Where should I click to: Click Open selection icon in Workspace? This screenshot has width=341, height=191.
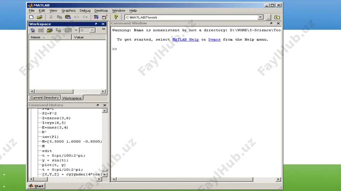tap(41, 30)
